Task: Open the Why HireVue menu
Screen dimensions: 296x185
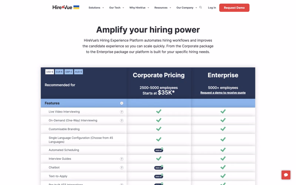Action: click(139, 8)
